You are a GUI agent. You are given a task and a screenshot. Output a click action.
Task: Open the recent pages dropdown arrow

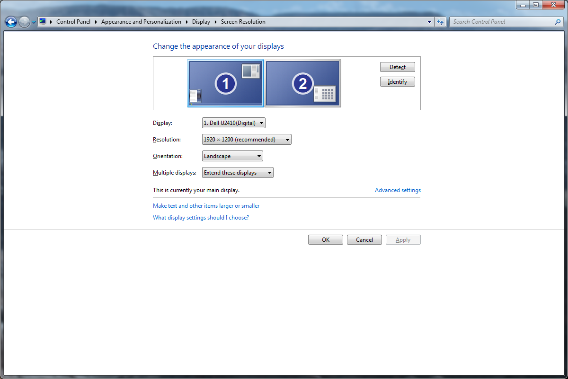point(34,22)
